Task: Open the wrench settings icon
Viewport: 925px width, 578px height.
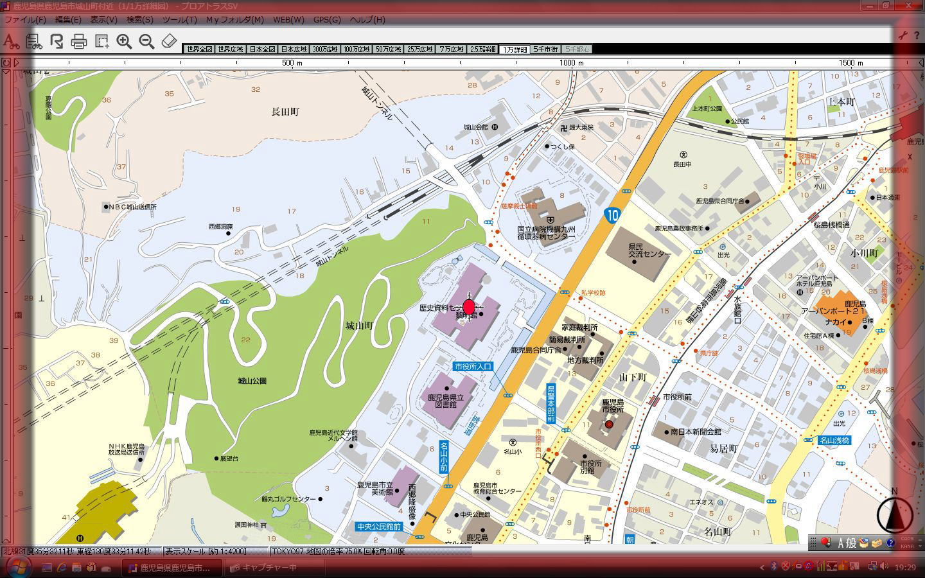Action: pyautogui.click(x=903, y=36)
